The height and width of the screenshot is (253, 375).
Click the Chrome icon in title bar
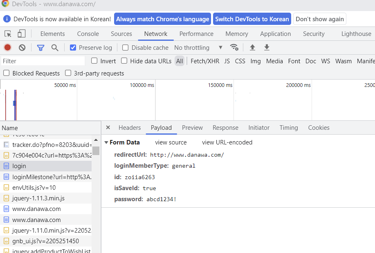tap(5, 4)
